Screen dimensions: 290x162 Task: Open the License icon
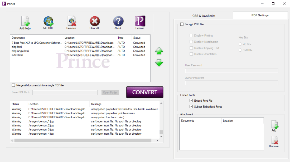140,21
